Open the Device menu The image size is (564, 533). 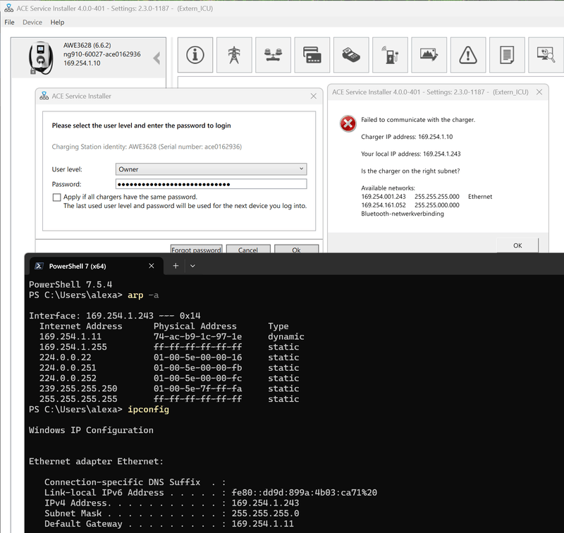click(32, 22)
